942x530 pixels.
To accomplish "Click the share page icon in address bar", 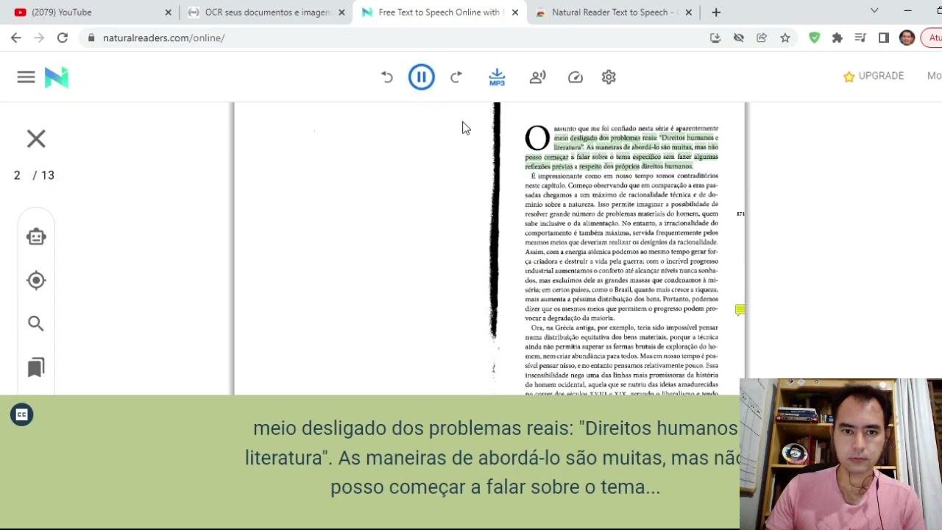I will point(762,38).
